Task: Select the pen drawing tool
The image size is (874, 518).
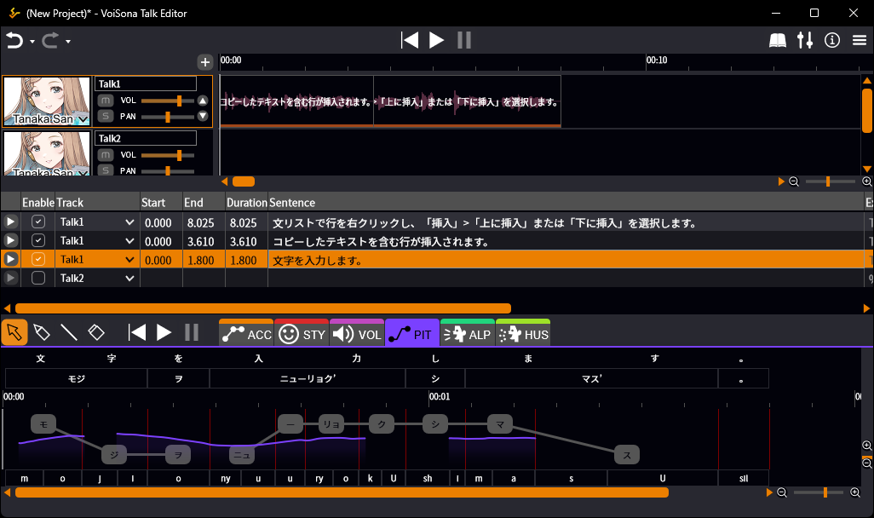Action: [42, 332]
